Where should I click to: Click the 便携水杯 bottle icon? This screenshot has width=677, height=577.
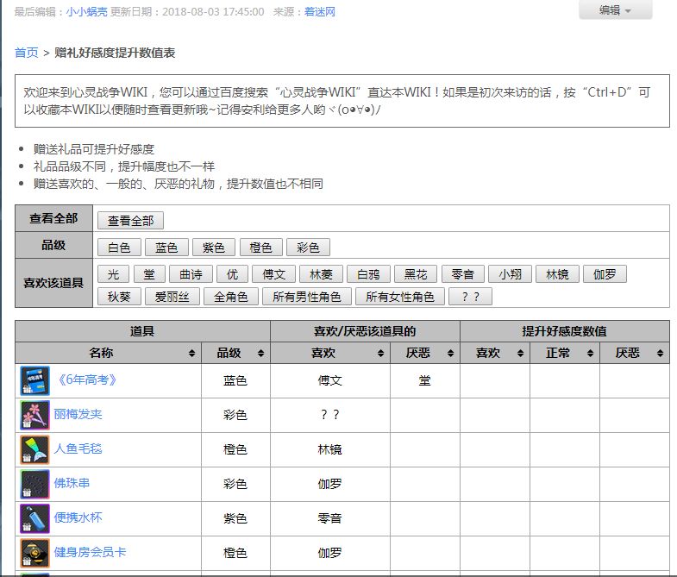point(34,518)
